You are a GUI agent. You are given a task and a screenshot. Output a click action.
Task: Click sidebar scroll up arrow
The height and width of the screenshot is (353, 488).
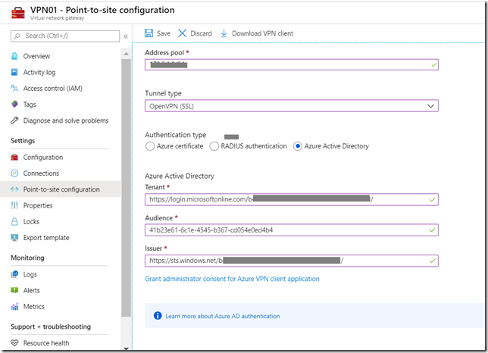126,54
